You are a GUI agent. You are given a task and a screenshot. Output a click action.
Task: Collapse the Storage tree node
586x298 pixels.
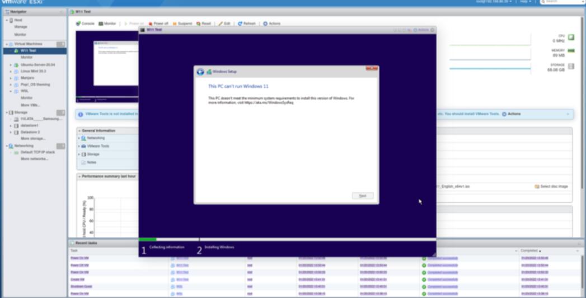[x=7, y=112]
